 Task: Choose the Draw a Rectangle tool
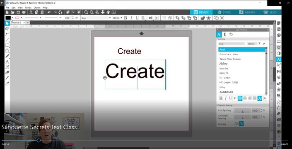coord(7,45)
